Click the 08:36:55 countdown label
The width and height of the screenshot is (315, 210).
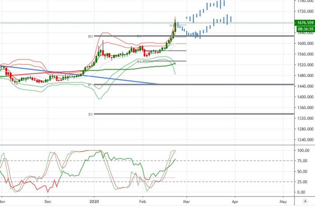click(x=305, y=29)
